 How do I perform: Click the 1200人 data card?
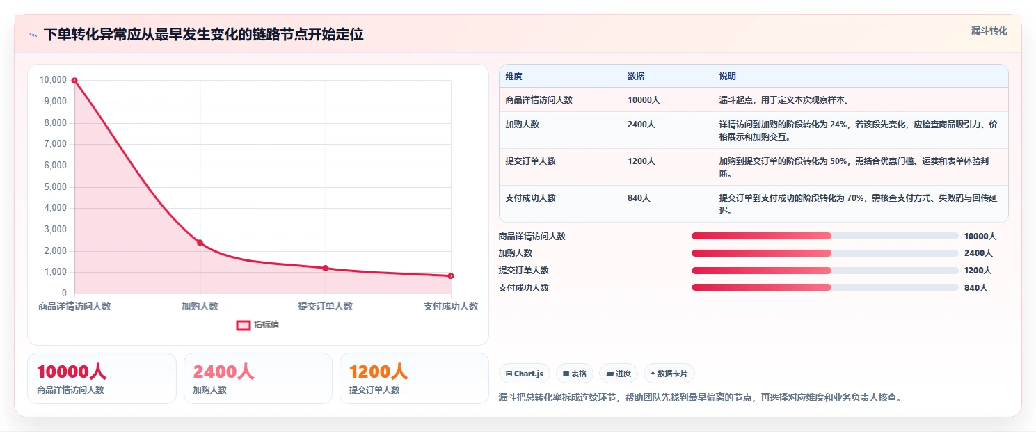(414, 378)
